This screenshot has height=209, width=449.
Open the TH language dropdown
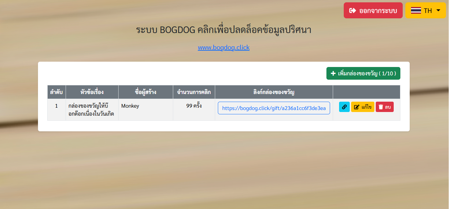[x=425, y=11]
